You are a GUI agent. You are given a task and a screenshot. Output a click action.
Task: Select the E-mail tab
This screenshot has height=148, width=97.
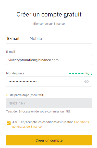[13, 39]
